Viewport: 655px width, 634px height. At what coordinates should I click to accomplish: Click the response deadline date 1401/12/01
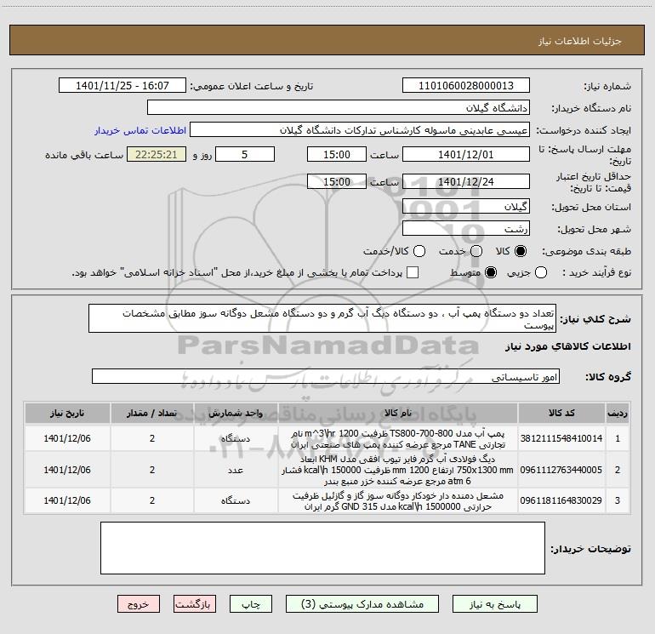(x=466, y=154)
